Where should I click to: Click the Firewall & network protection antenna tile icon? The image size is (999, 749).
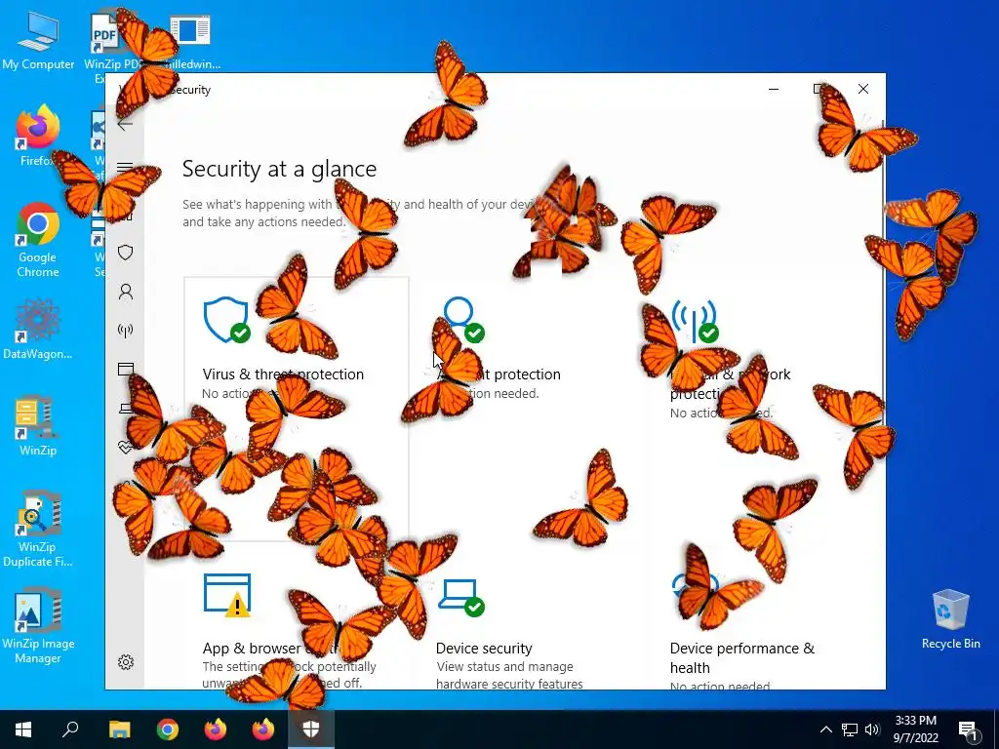point(695,320)
